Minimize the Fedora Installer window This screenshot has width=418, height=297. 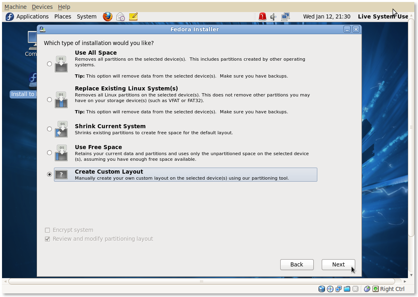point(347,29)
